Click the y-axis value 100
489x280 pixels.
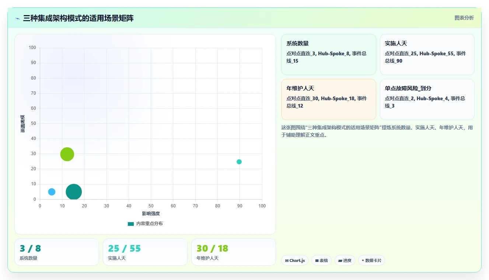pyautogui.click(x=32, y=48)
